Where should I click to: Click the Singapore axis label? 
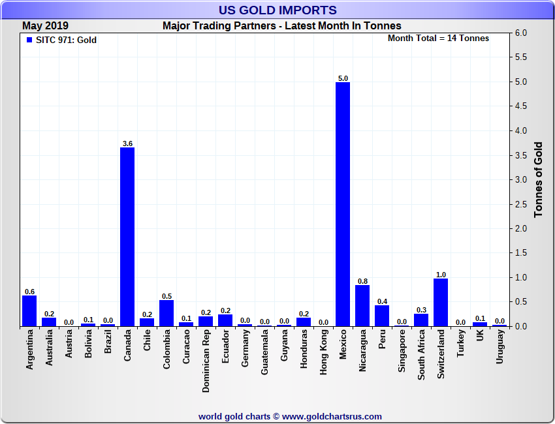tap(402, 351)
